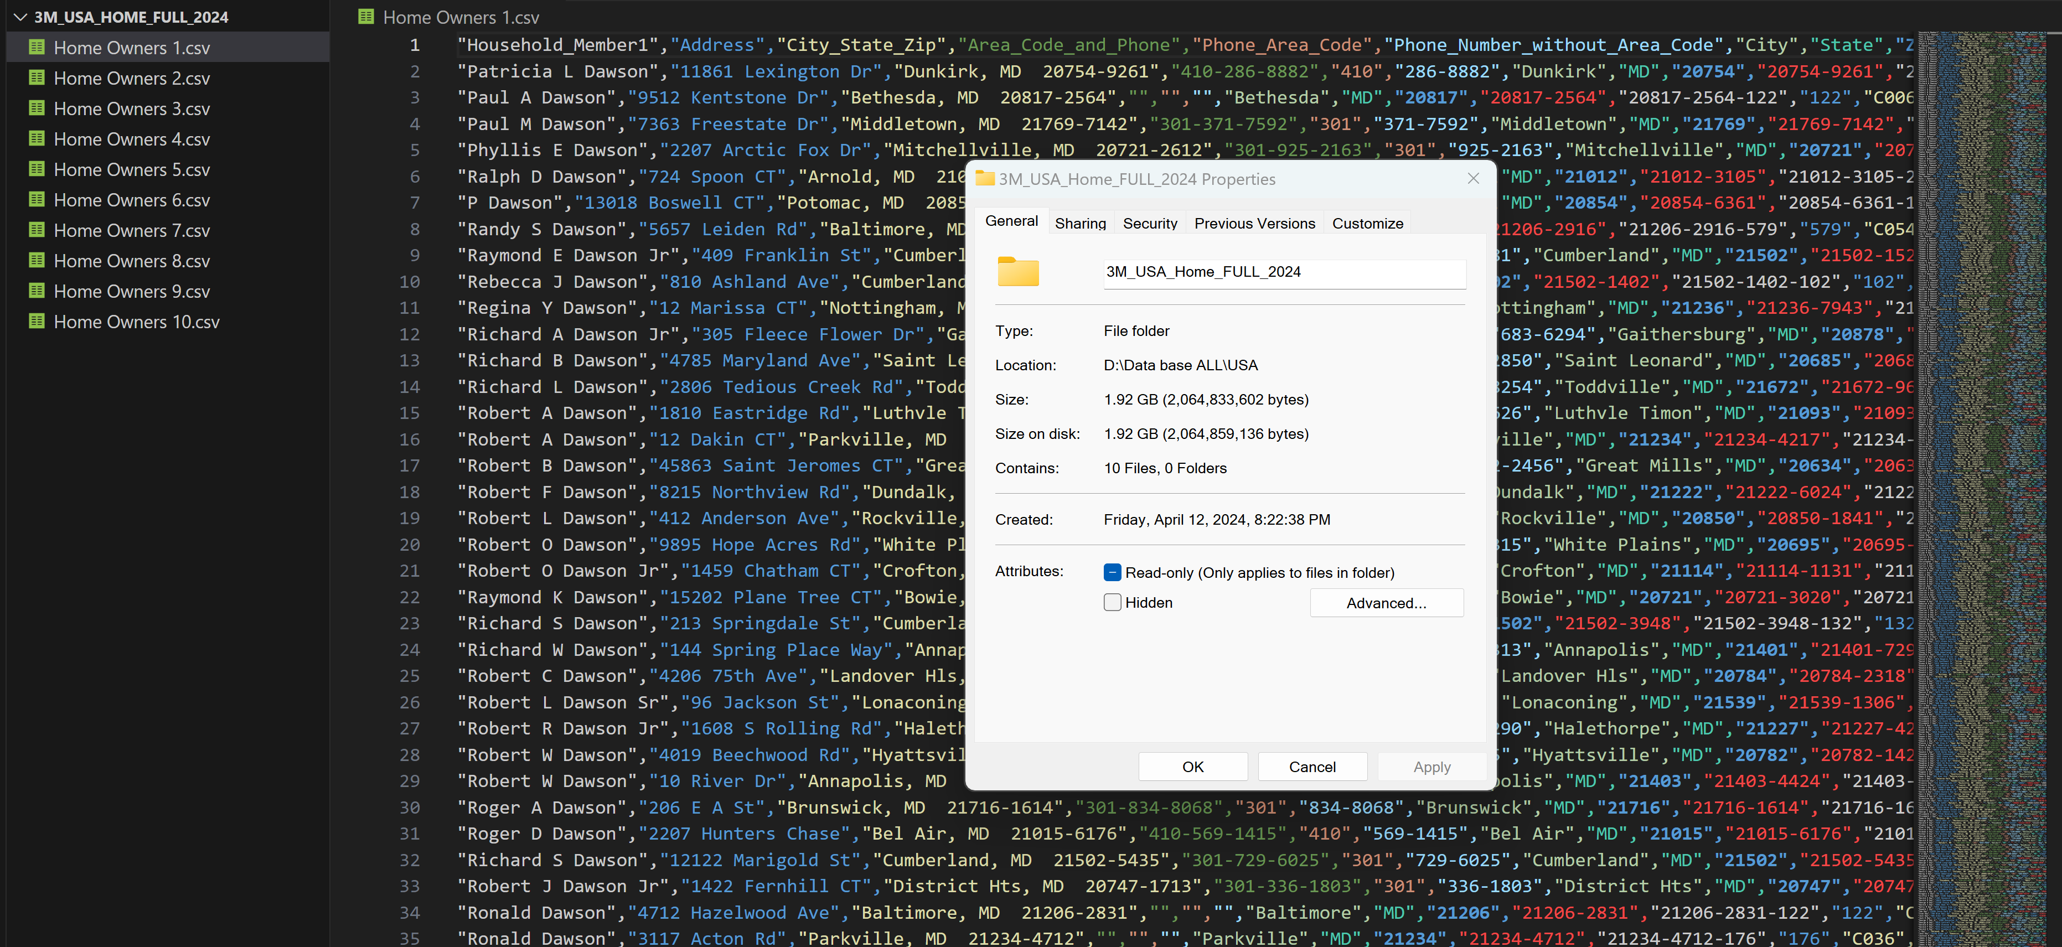Switch to the Sharing tab
The height and width of the screenshot is (947, 2062).
tap(1080, 224)
